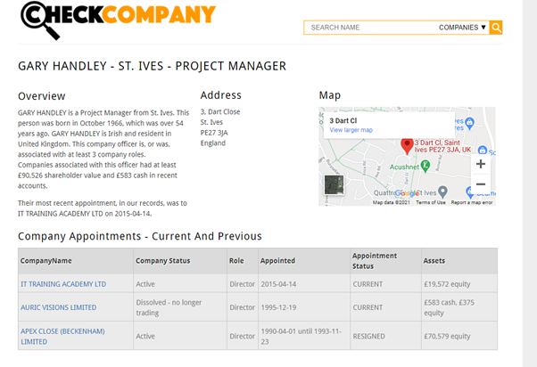Open the COMPANIES search type dropdown
This screenshot has width=537, height=367.
point(463,28)
